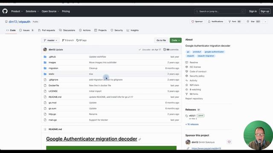Click 'Support for docker' commit message

click(99, 120)
